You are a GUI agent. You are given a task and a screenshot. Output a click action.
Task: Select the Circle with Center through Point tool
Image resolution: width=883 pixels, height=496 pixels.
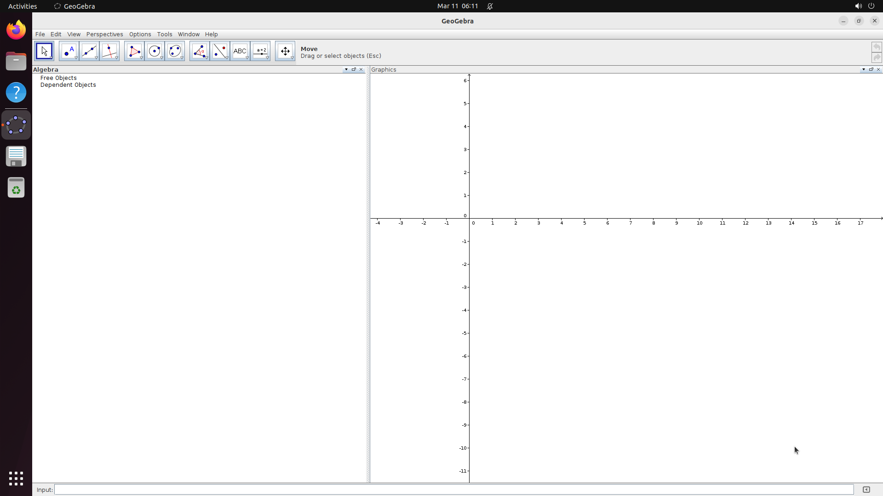click(155, 51)
